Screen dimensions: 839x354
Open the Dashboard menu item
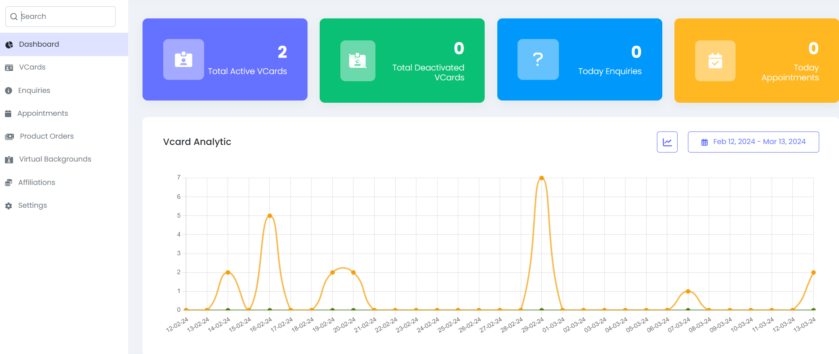[x=39, y=44]
